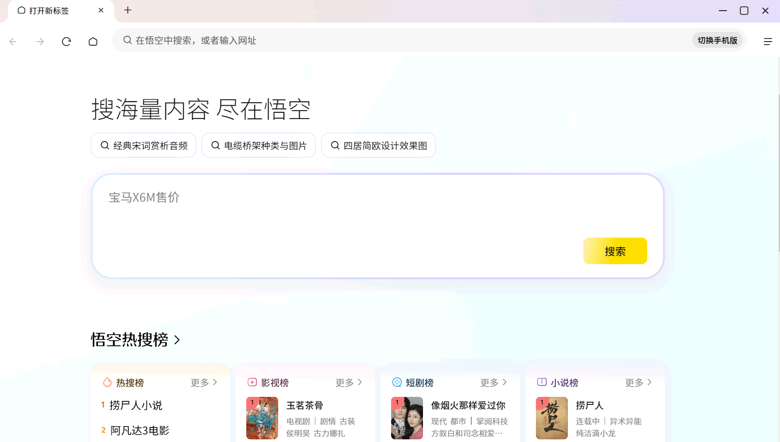Click the 热搜榜 flame icon
Screen dimensions: 780x442
(107, 382)
